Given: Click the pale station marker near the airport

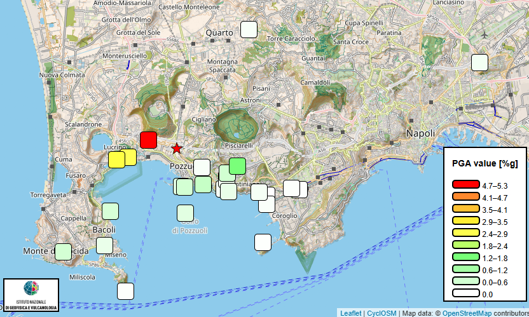Looking at the screenshot, I should pyautogui.click(x=480, y=62).
